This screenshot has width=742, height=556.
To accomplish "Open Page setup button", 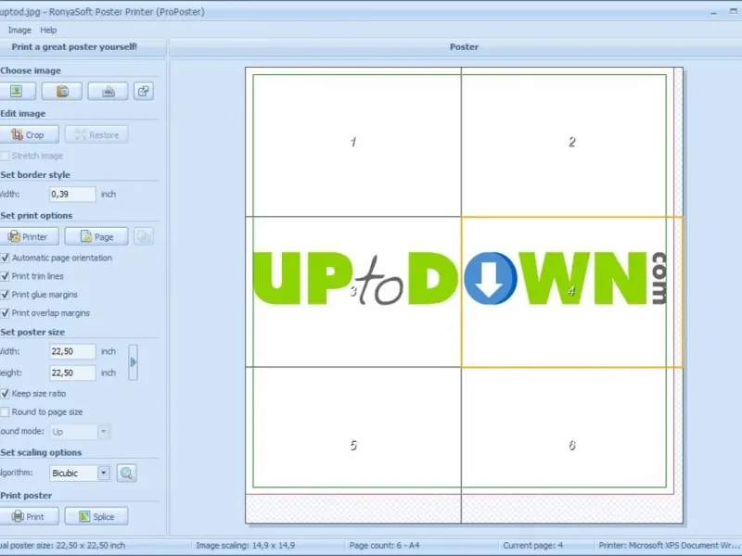I will tap(96, 236).
